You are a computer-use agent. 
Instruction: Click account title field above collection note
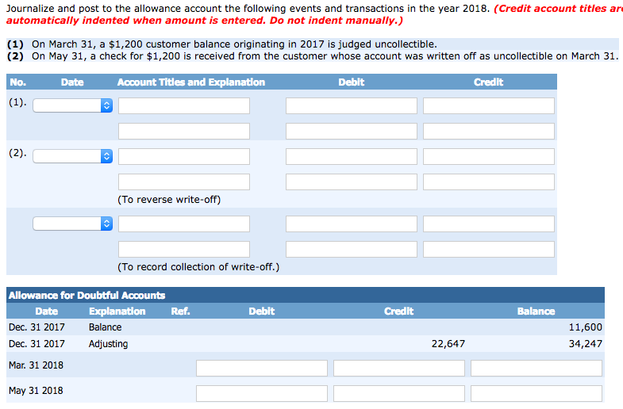coord(184,249)
